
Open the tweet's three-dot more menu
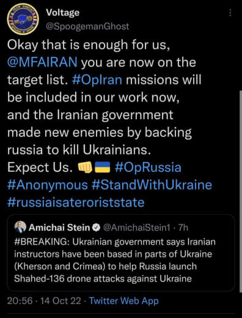pos(230,13)
